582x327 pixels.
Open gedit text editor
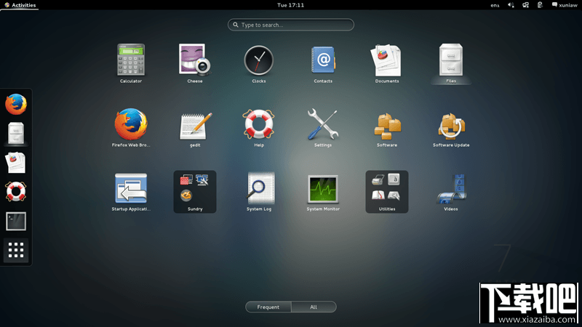[x=195, y=127]
